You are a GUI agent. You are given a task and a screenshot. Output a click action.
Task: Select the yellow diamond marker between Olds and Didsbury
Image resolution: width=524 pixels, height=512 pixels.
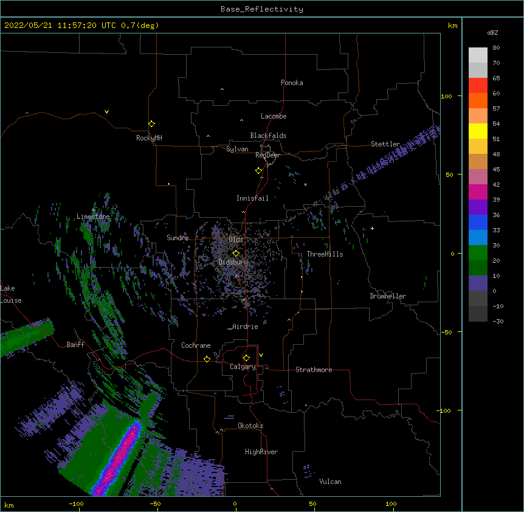pyautogui.click(x=236, y=254)
